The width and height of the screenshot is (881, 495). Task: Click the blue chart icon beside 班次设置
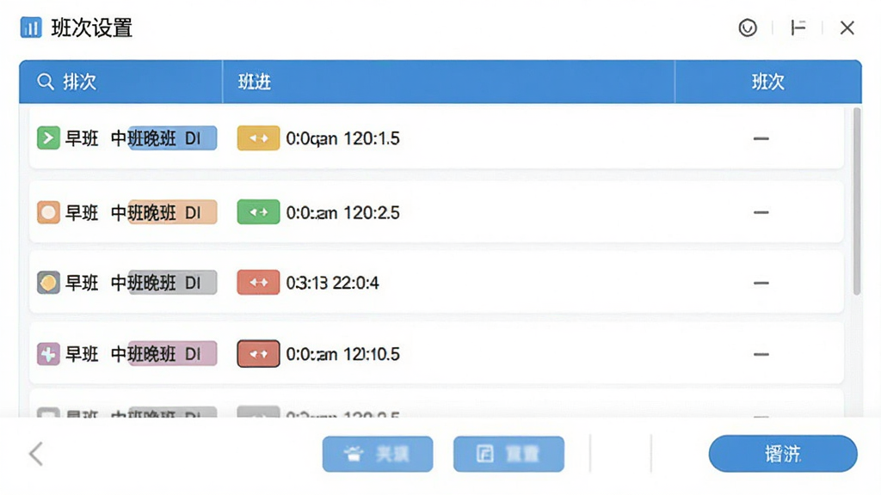(31, 27)
